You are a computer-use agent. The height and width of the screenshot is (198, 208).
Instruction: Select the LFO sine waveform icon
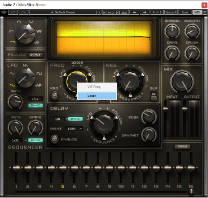tap(12, 85)
